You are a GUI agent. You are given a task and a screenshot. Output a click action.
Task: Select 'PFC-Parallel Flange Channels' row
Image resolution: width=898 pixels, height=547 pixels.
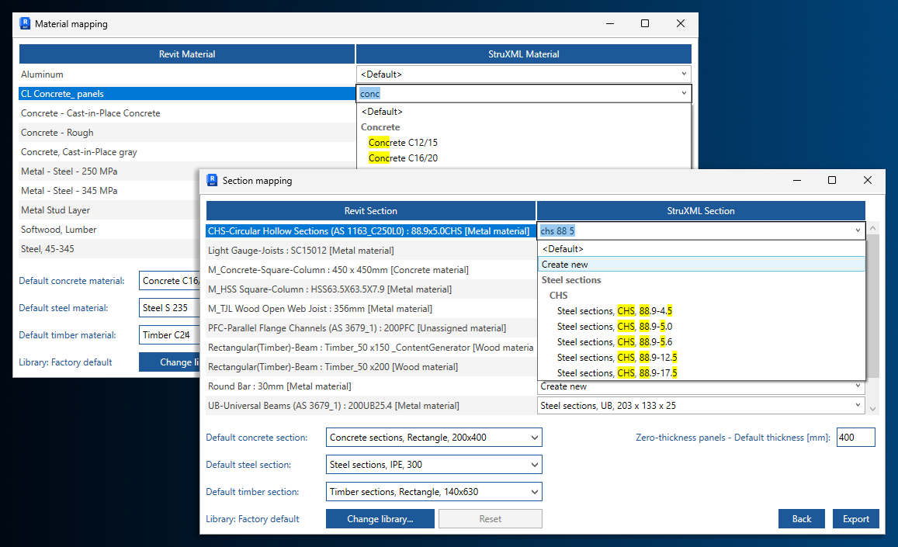click(370, 328)
